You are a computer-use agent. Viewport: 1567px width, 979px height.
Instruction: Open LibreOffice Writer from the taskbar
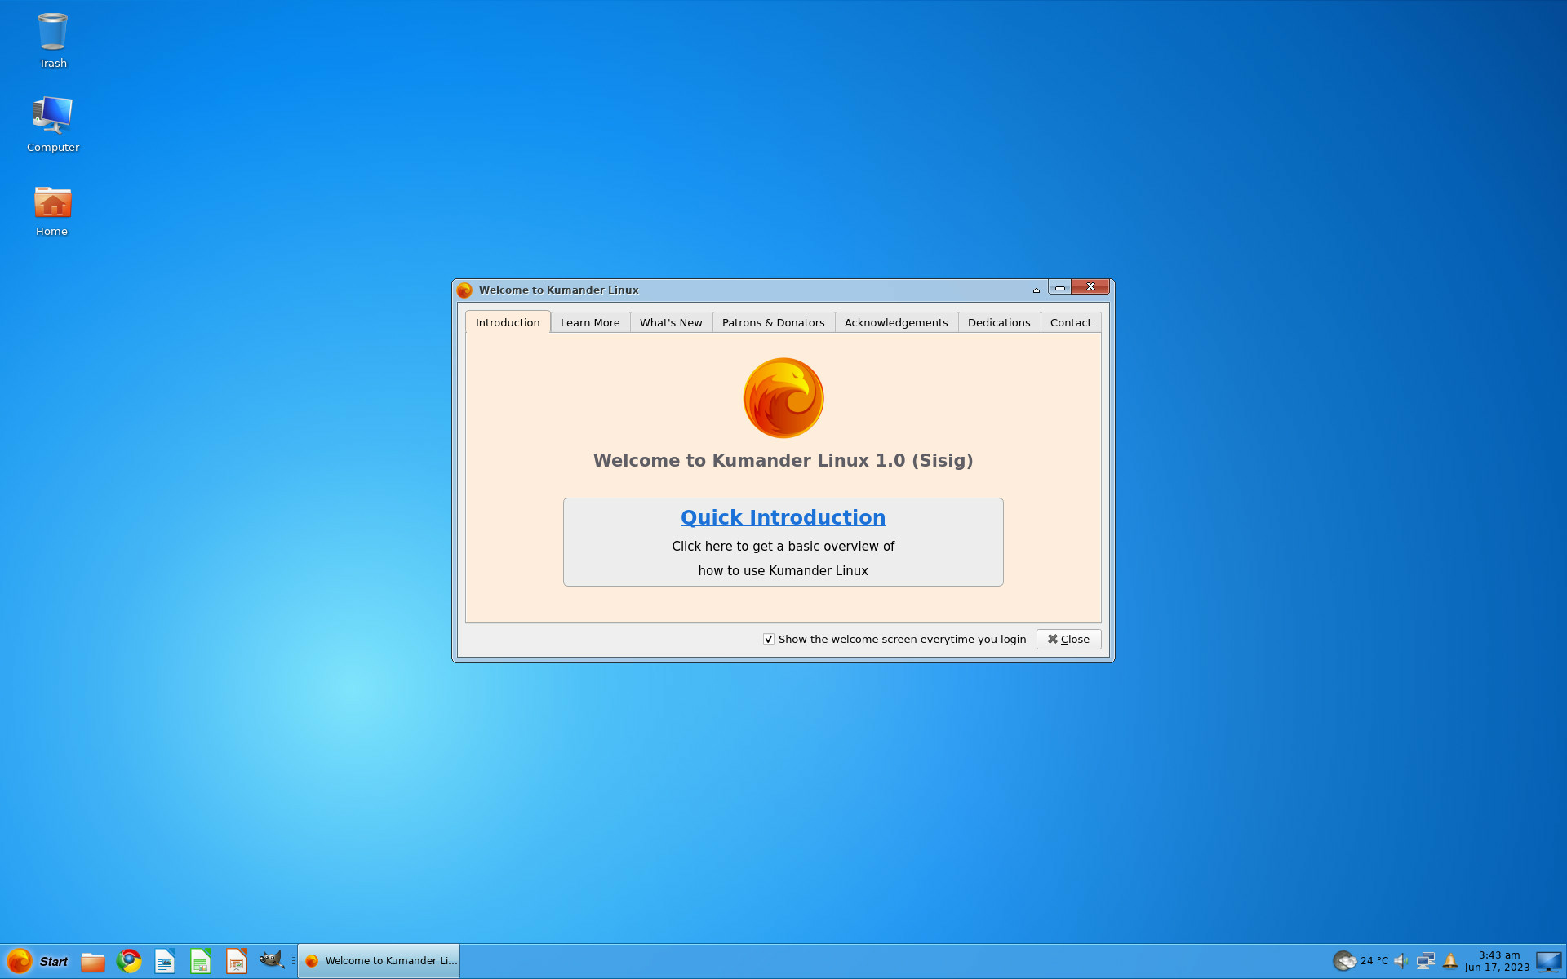pos(165,961)
